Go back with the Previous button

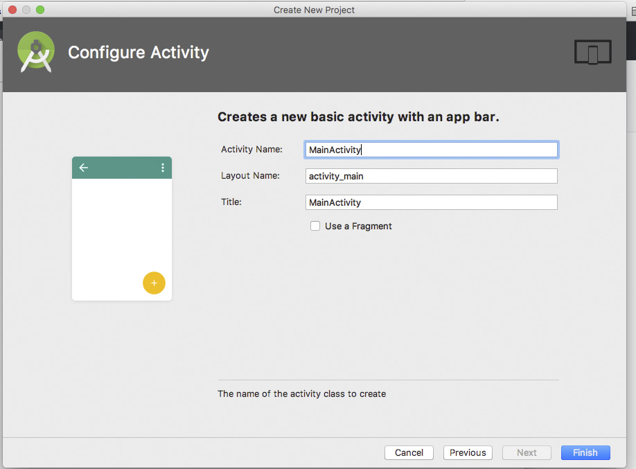[x=468, y=452]
